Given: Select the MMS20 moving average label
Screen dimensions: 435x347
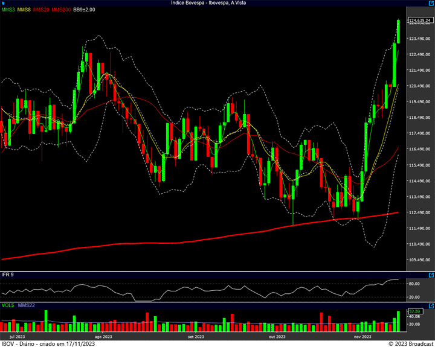Looking at the screenshot, I should (x=42, y=10).
